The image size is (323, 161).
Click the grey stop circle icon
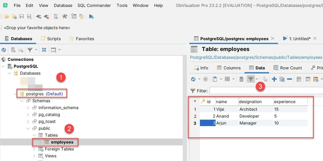[206, 79]
